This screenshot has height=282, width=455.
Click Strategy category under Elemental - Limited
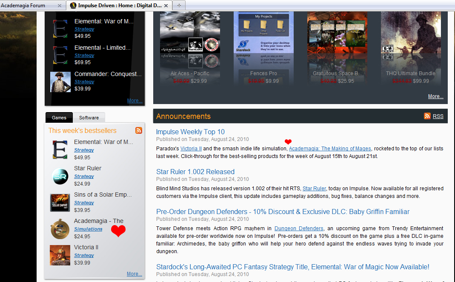click(x=84, y=55)
